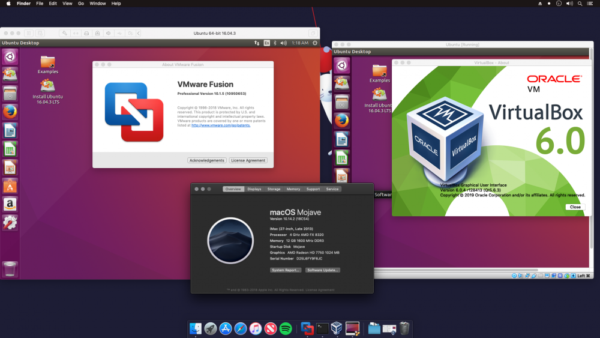
Task: Open the Apple menu
Action: coord(8,4)
